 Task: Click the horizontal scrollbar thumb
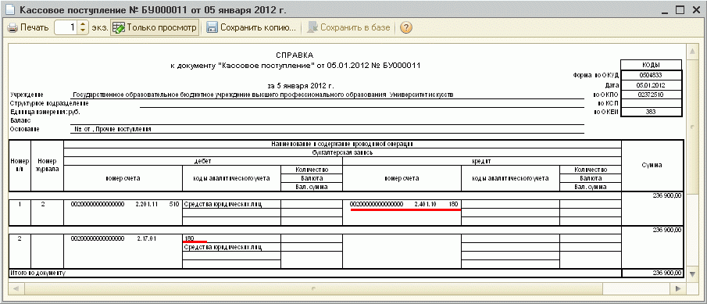[315, 288]
